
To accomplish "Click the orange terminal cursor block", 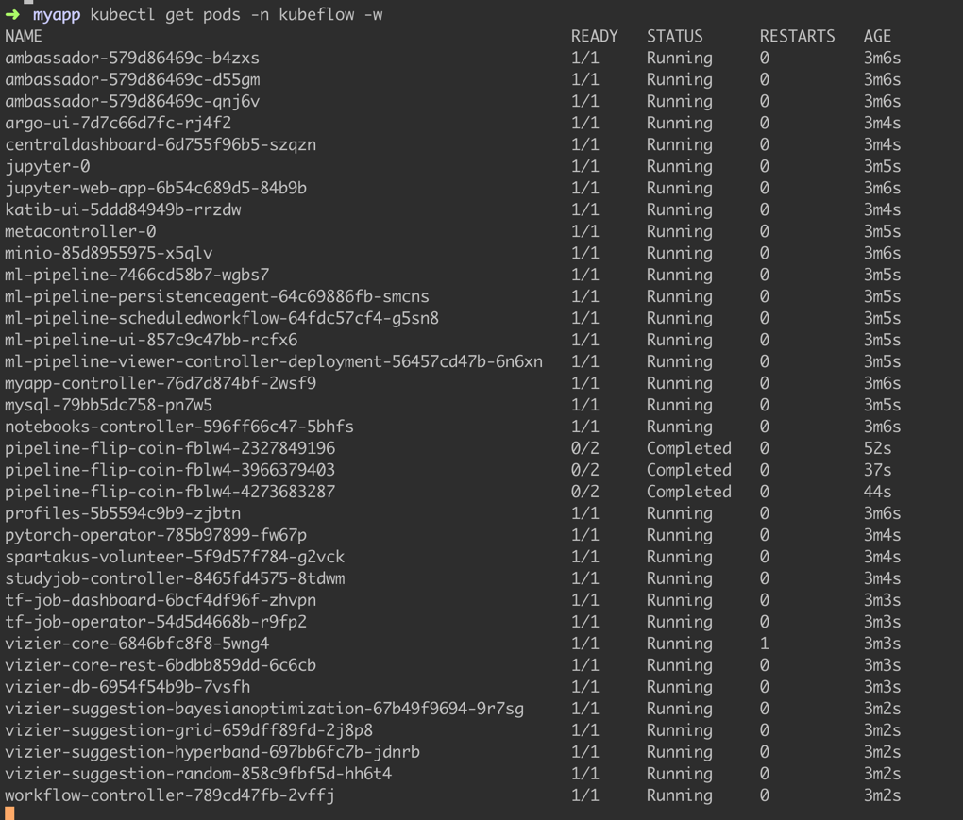I will (9, 813).
